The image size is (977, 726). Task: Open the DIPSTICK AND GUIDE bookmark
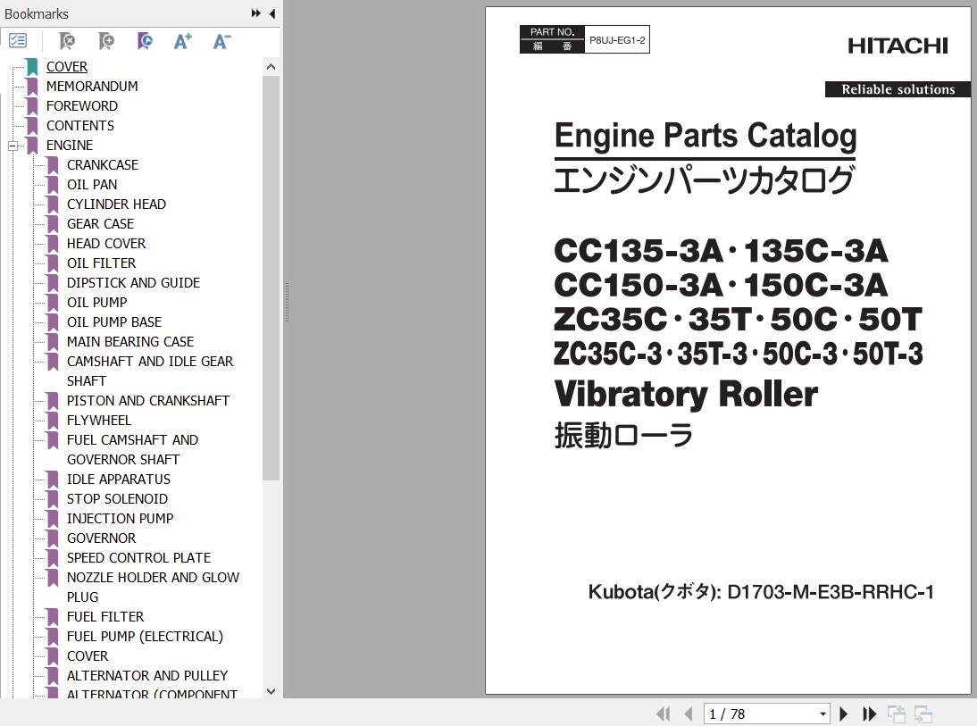click(x=133, y=282)
